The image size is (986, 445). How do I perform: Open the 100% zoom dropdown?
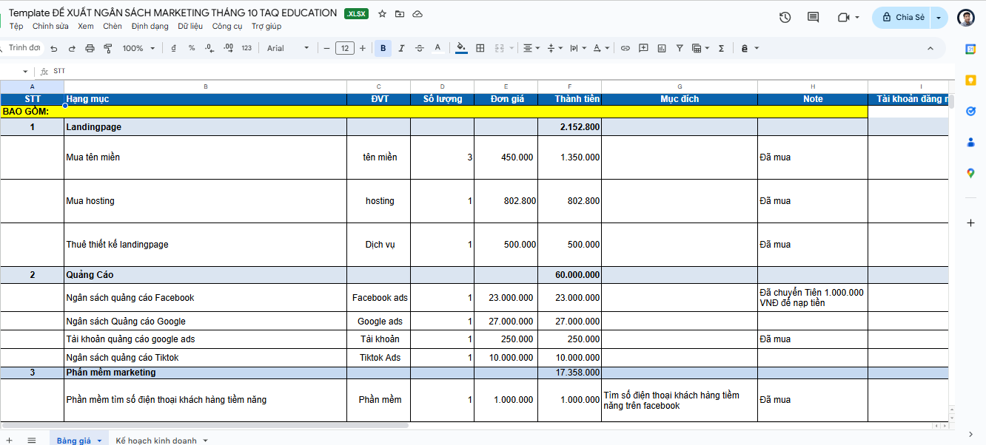pyautogui.click(x=138, y=48)
